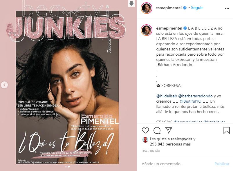Follow the account via Seguir
Screen dimensions: 233x171
pos(197,8)
